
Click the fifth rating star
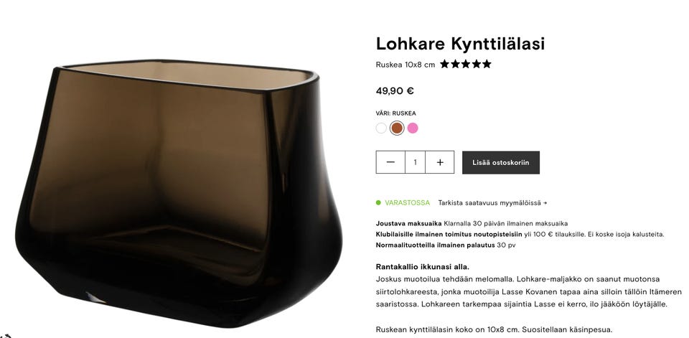tap(487, 64)
